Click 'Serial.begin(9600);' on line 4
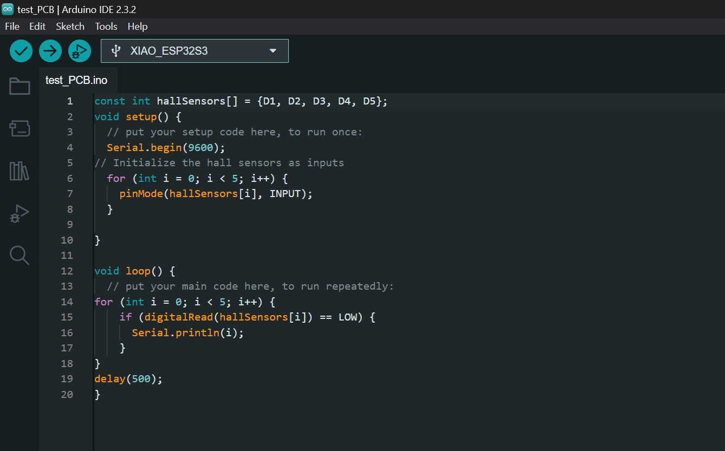Image resolution: width=725 pixels, height=451 pixels. (166, 147)
